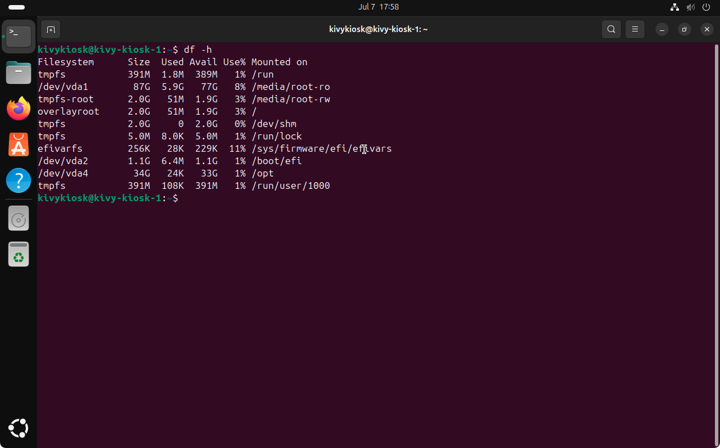Click the '/media/root-ro' mount point
The image size is (720, 448).
291,87
